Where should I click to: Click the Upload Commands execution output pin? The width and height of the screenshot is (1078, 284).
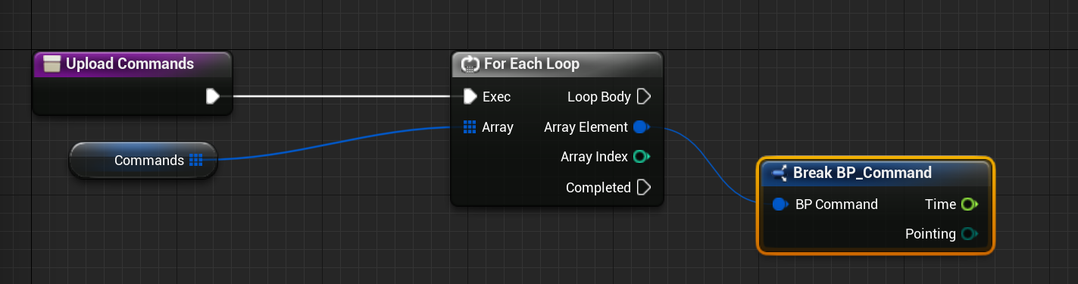pos(213,96)
